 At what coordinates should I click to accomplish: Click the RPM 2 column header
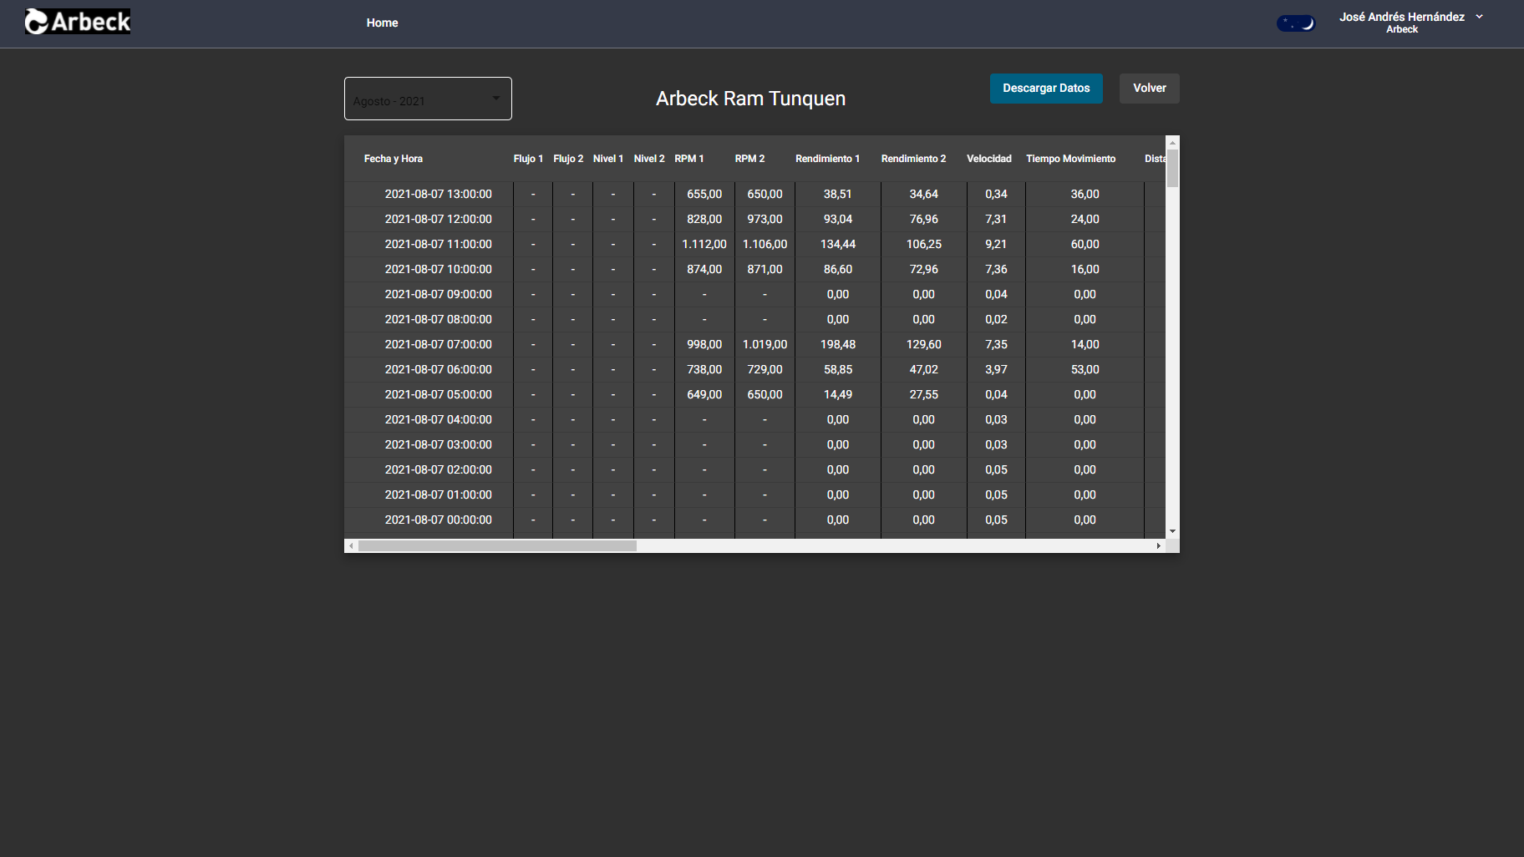pyautogui.click(x=749, y=159)
